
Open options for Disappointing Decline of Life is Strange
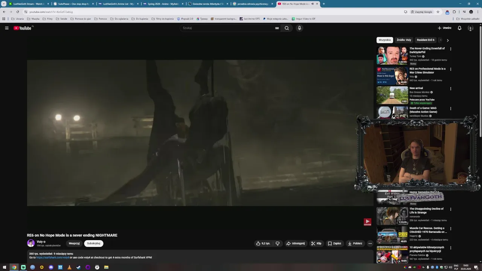pyautogui.click(x=450, y=209)
